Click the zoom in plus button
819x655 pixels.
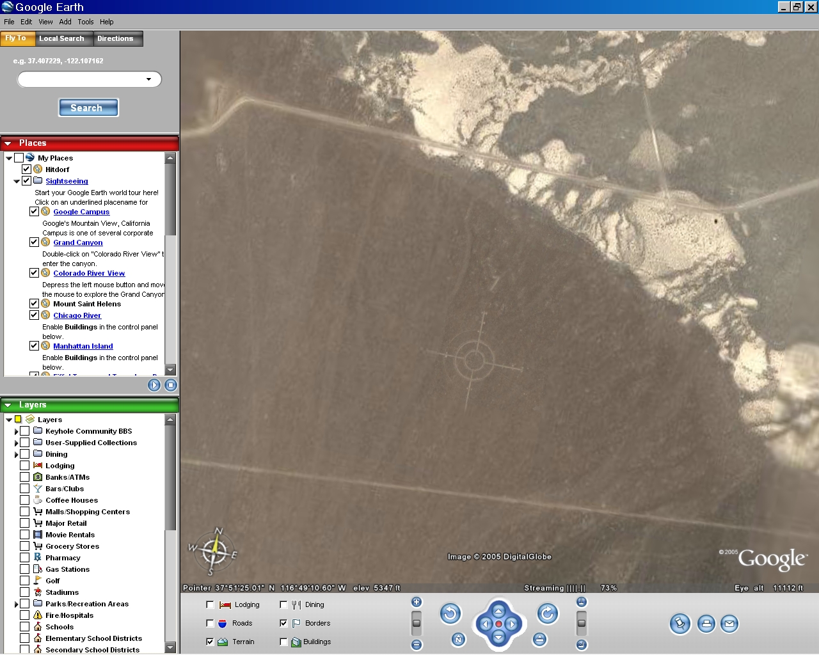[417, 602]
